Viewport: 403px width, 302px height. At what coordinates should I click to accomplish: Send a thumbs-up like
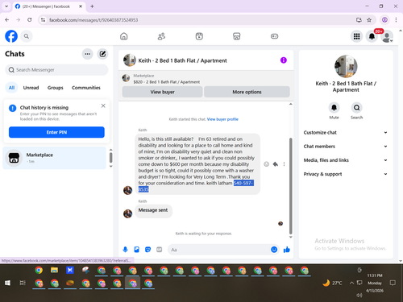pyautogui.click(x=287, y=250)
